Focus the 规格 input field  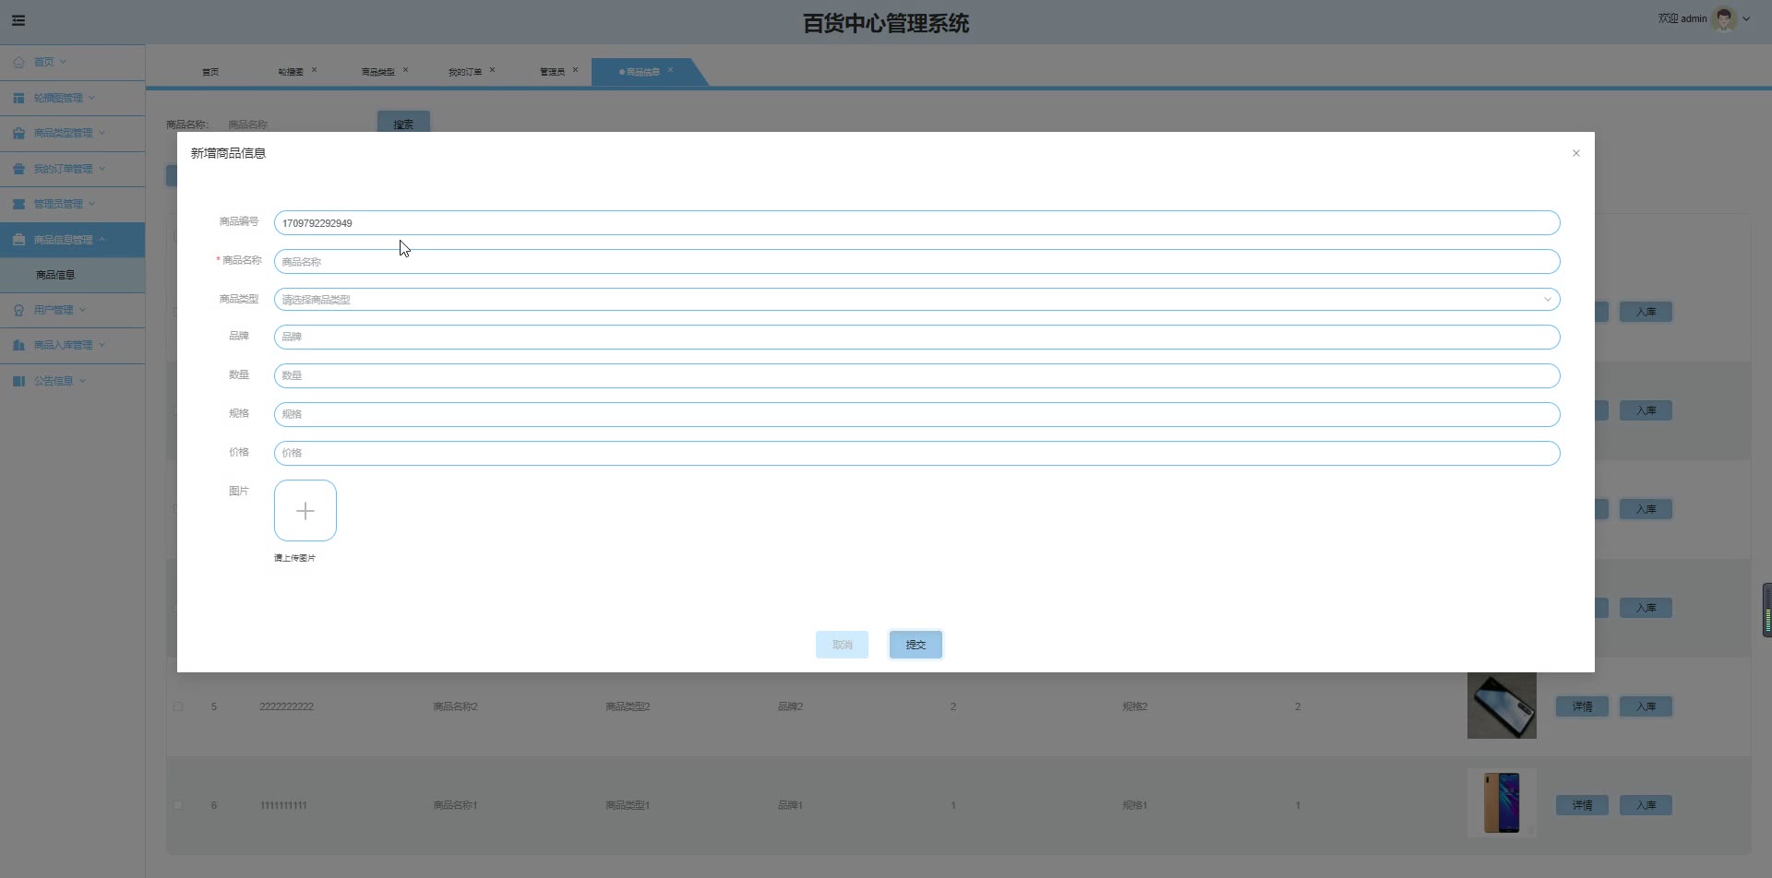click(x=916, y=414)
